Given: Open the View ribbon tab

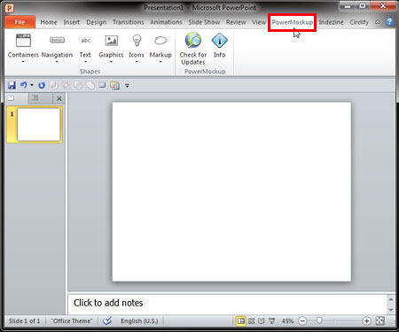Looking at the screenshot, I should 259,22.
